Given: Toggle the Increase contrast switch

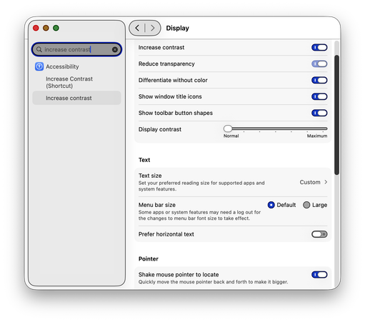Looking at the screenshot, I should pos(319,47).
